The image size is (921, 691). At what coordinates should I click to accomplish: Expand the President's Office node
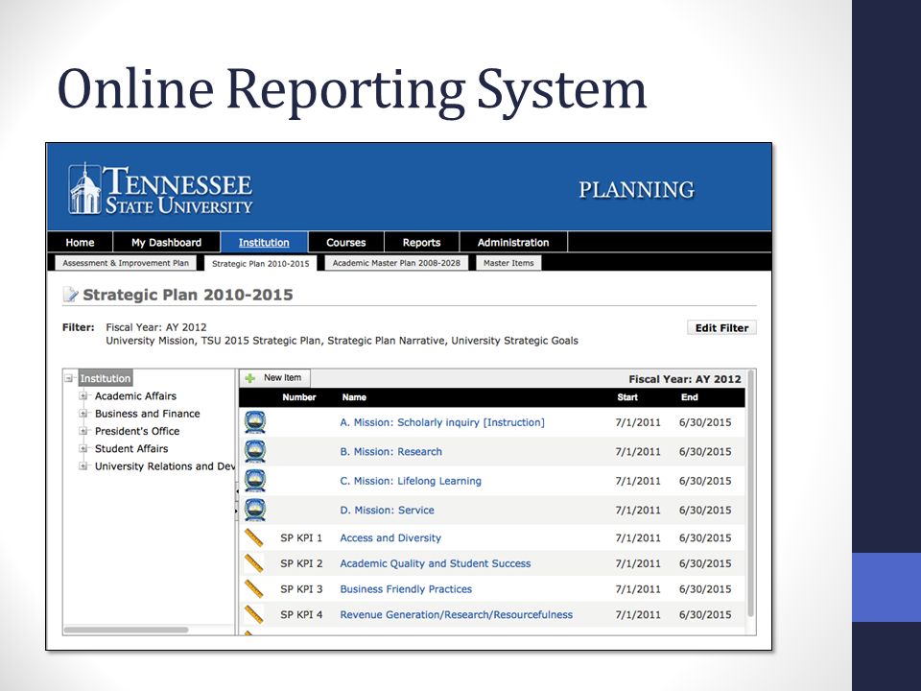pyautogui.click(x=83, y=431)
